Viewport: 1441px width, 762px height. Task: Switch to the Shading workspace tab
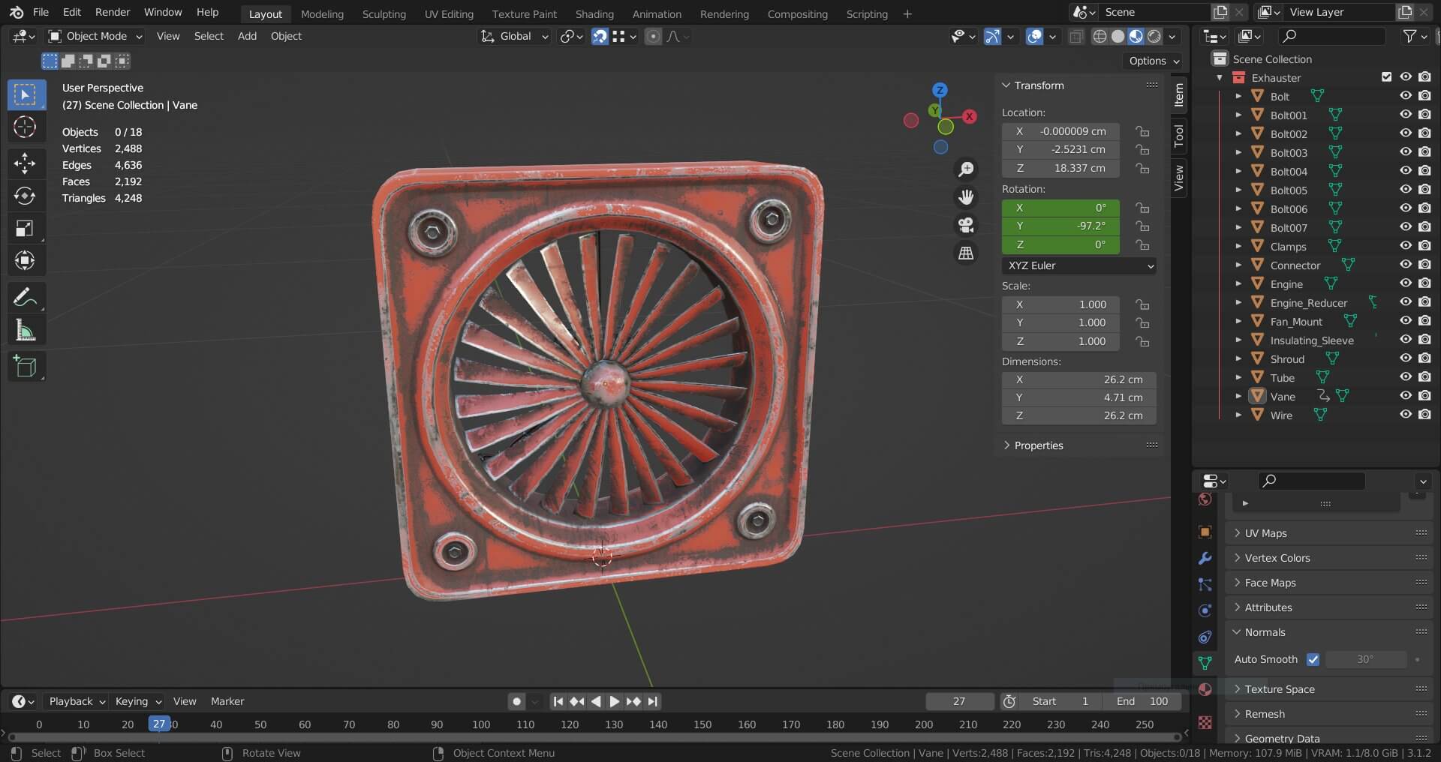[x=594, y=13]
